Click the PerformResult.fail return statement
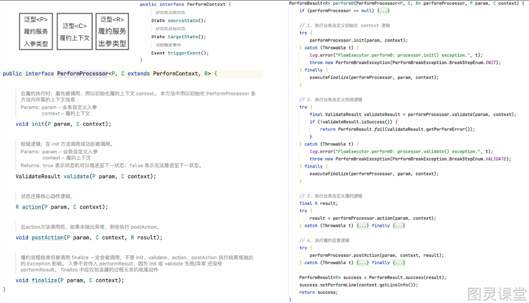Image resolution: width=529 pixels, height=303 pixels. [x=398, y=129]
